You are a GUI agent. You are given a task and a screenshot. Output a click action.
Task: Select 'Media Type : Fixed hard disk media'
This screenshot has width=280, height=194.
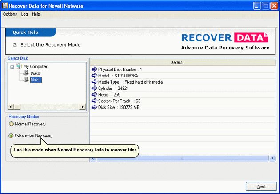pos(130,82)
